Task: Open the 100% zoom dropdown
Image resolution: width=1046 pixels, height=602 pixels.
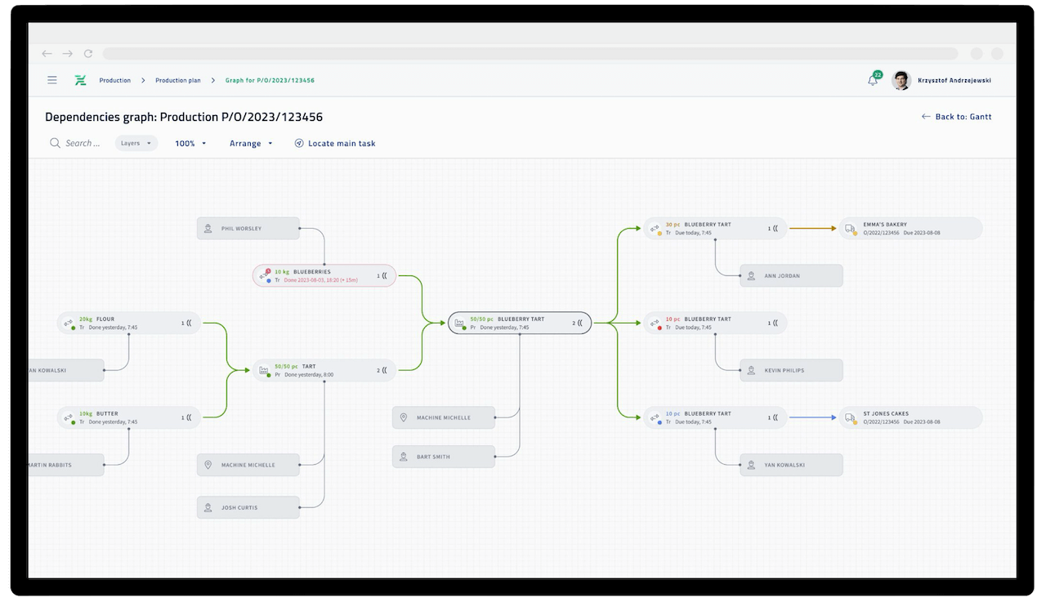Action: pyautogui.click(x=190, y=143)
